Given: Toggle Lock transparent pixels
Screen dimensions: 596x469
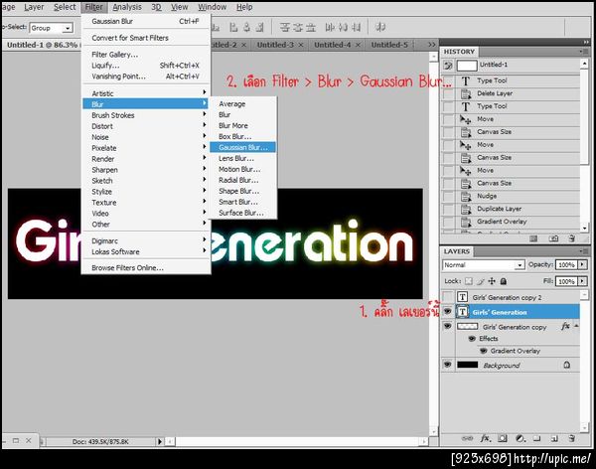Looking at the screenshot, I should click(x=469, y=281).
